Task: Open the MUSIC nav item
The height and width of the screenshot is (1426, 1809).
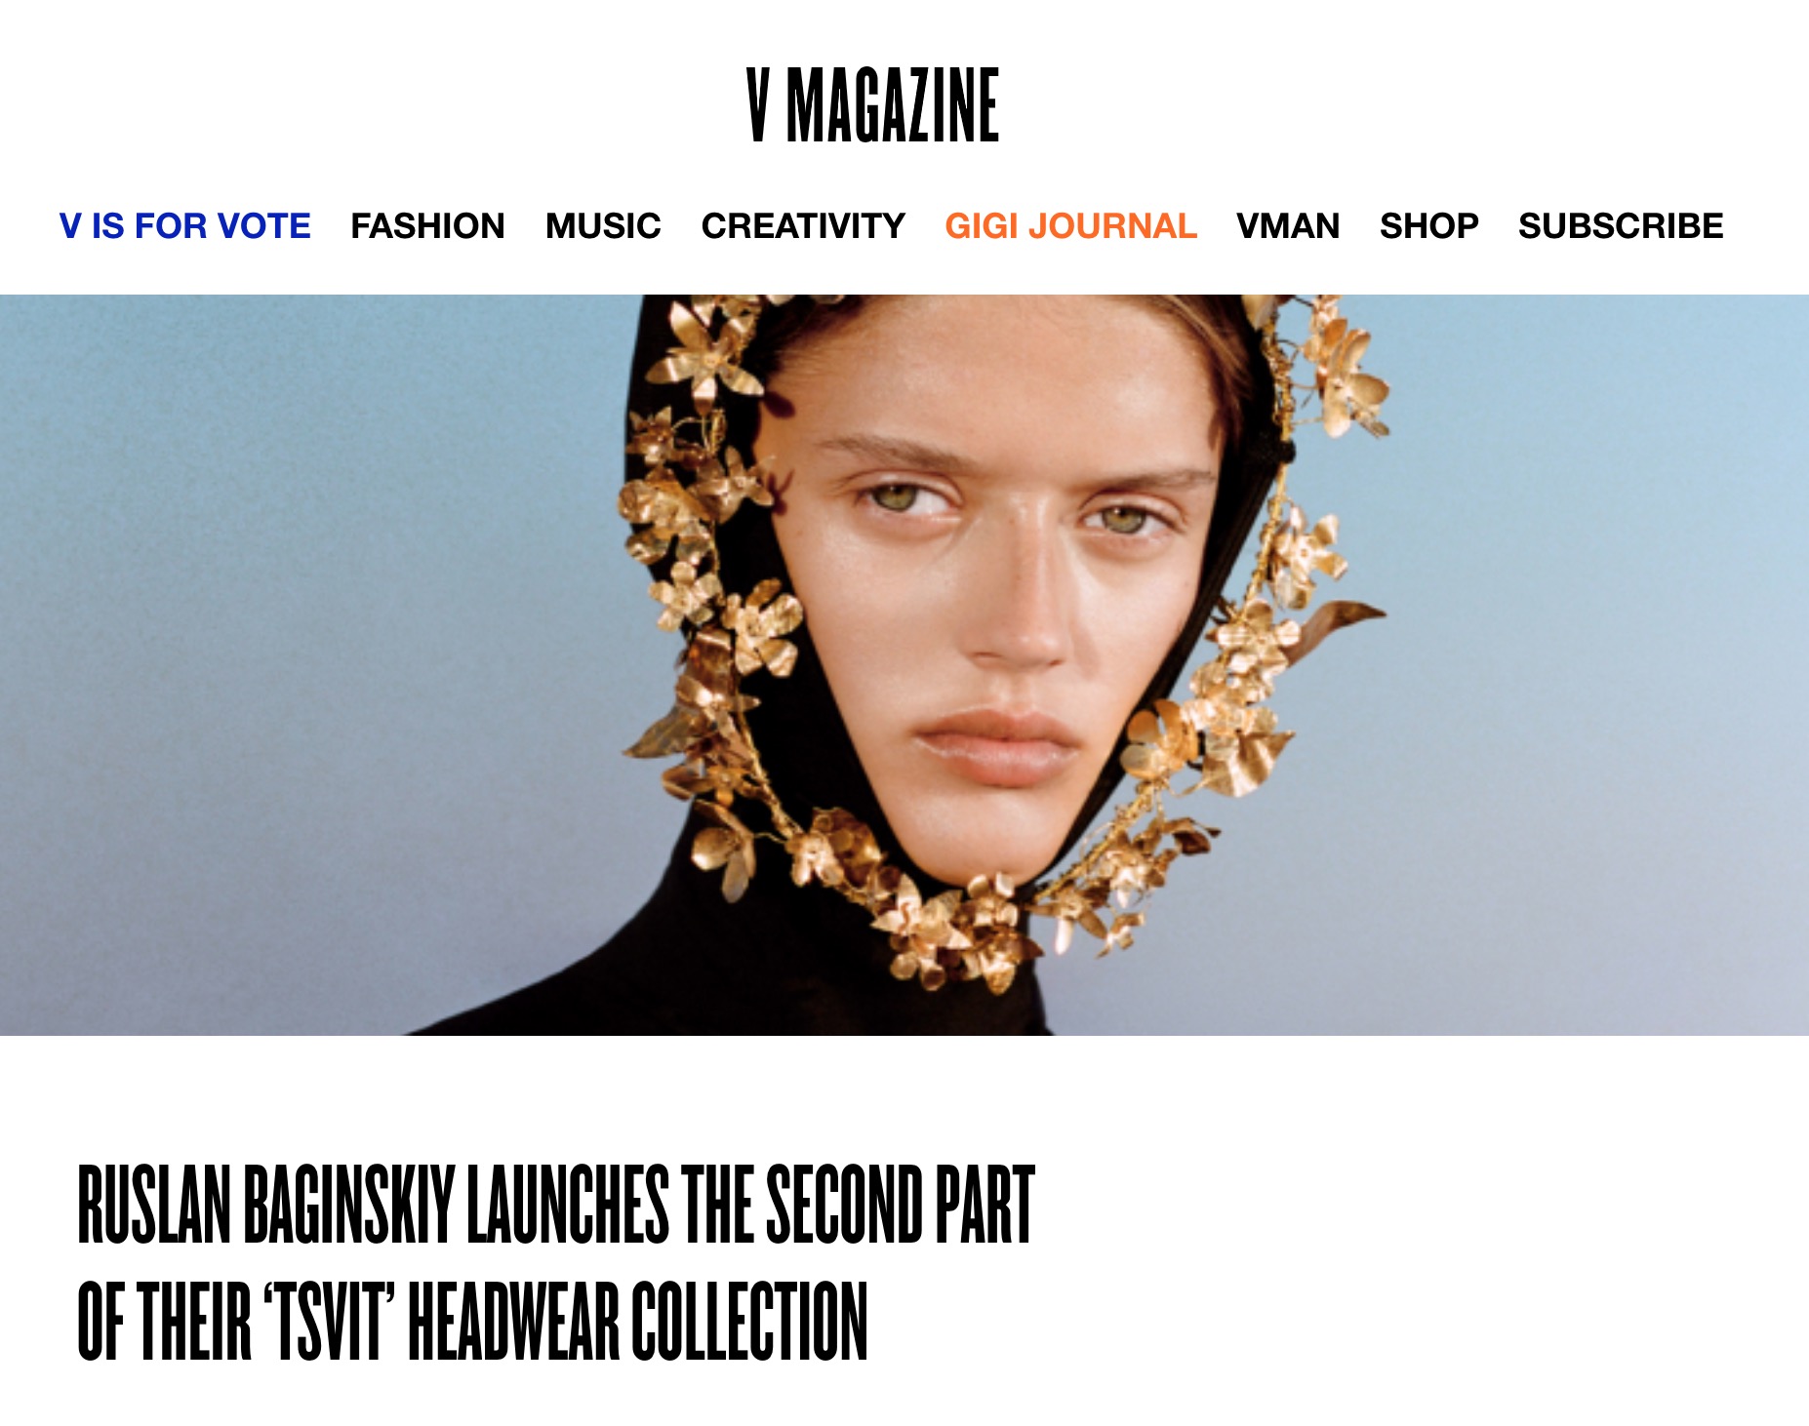Action: coord(603,225)
